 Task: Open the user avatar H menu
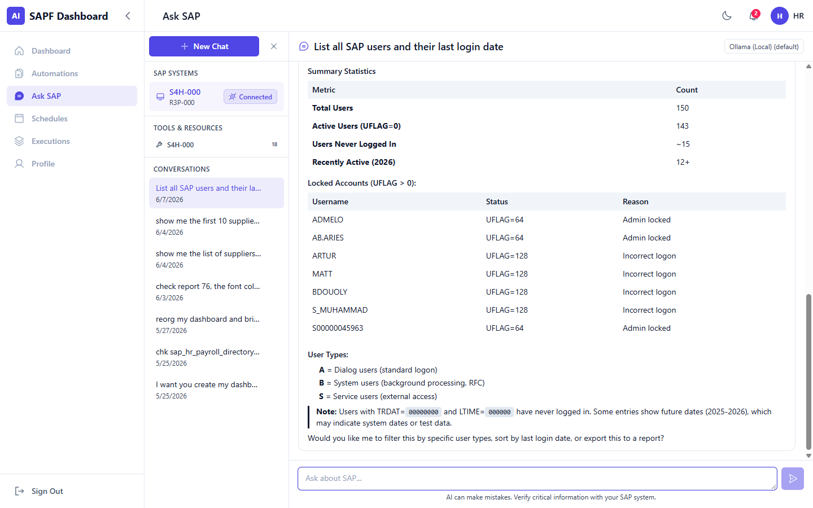click(780, 16)
